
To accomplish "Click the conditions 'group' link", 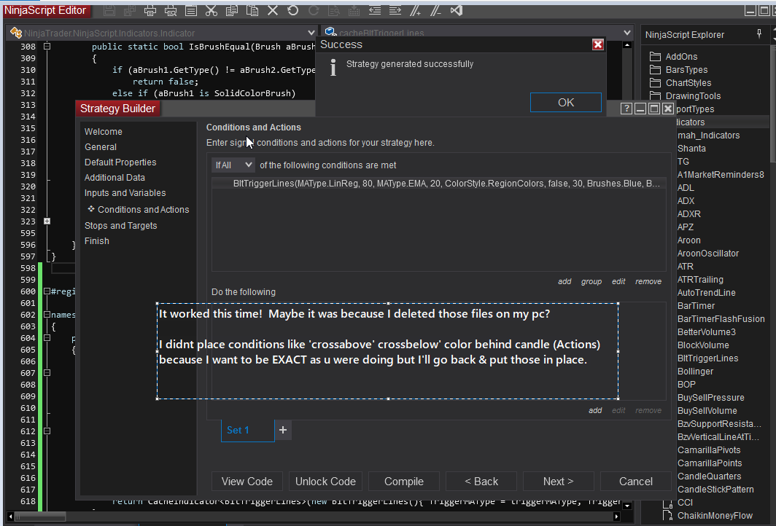I will tap(591, 281).
